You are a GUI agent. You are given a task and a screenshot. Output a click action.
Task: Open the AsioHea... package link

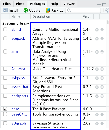pos(20,69)
